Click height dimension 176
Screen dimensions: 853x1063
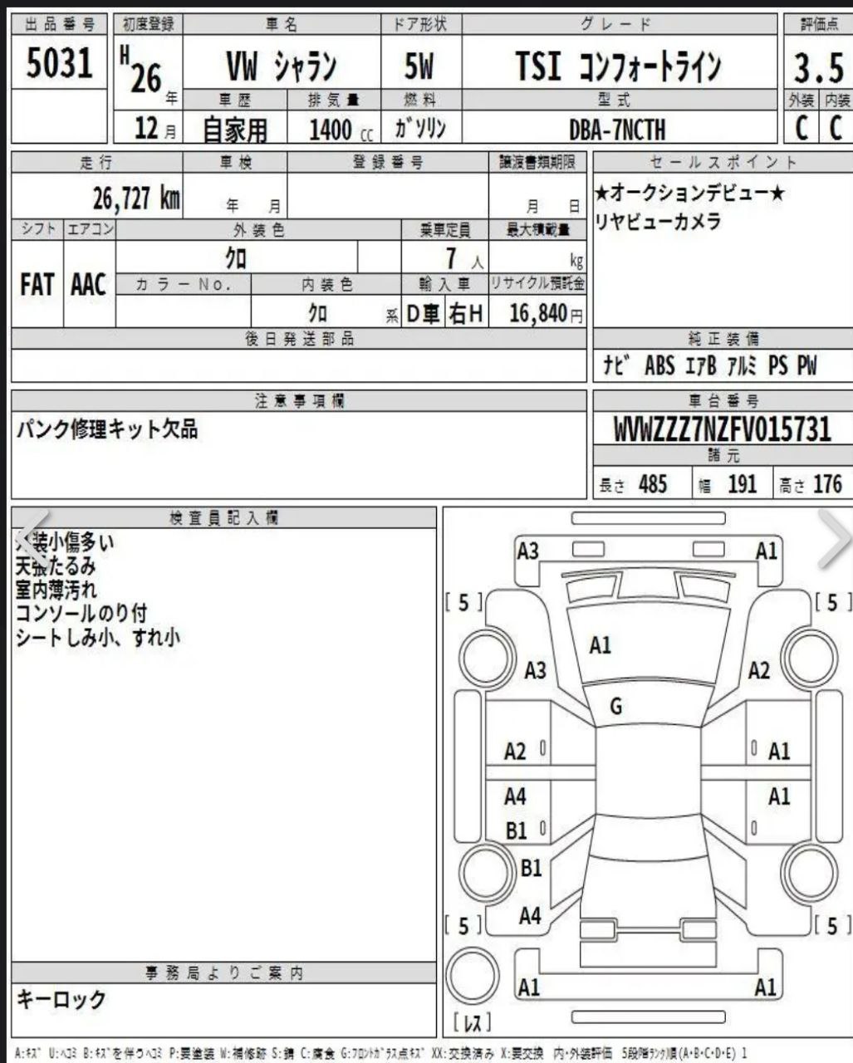point(827,484)
